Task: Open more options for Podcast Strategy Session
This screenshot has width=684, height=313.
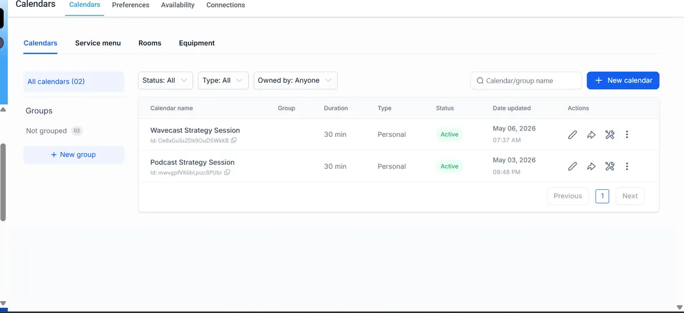Action: pos(627,166)
